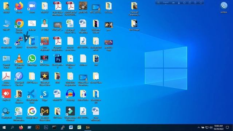Open the network status tray icon
The height and width of the screenshot is (131, 233).
click(207, 127)
